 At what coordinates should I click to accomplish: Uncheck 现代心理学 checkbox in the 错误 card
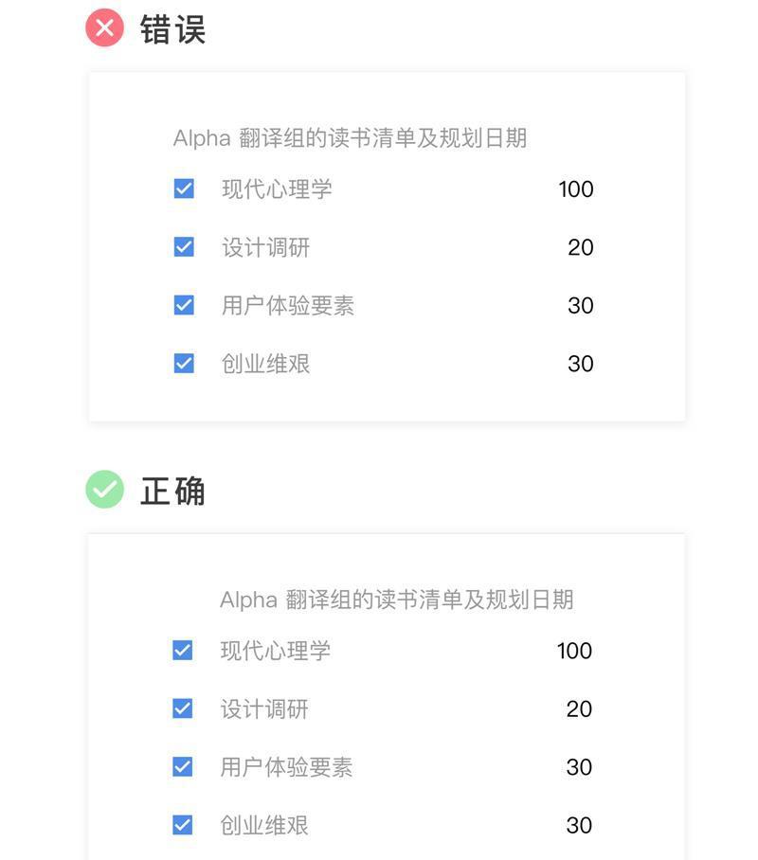184,188
